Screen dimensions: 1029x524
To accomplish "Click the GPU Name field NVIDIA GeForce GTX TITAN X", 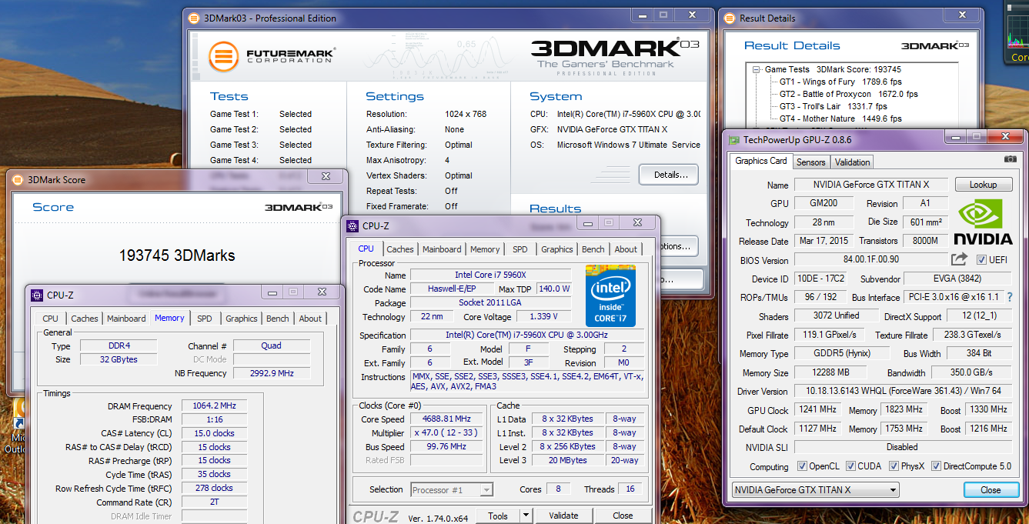I will click(x=870, y=185).
